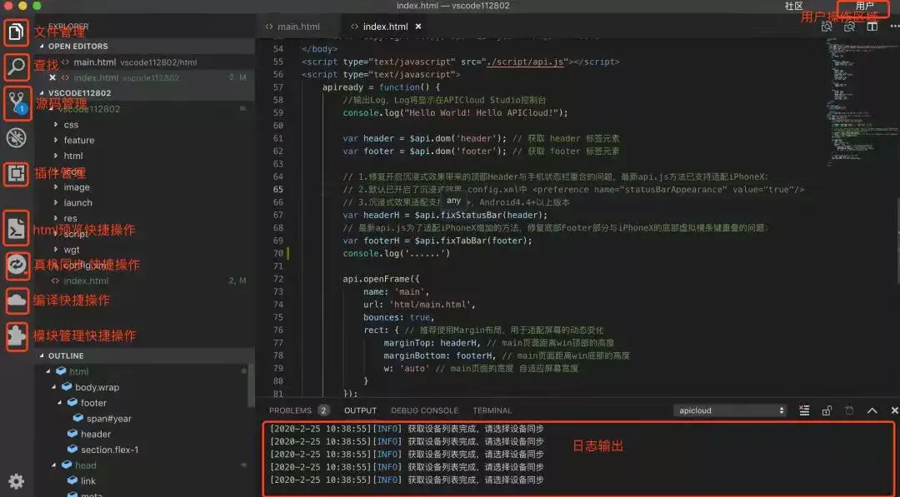Select the link node in Outline
900x497 pixels.
click(x=87, y=480)
